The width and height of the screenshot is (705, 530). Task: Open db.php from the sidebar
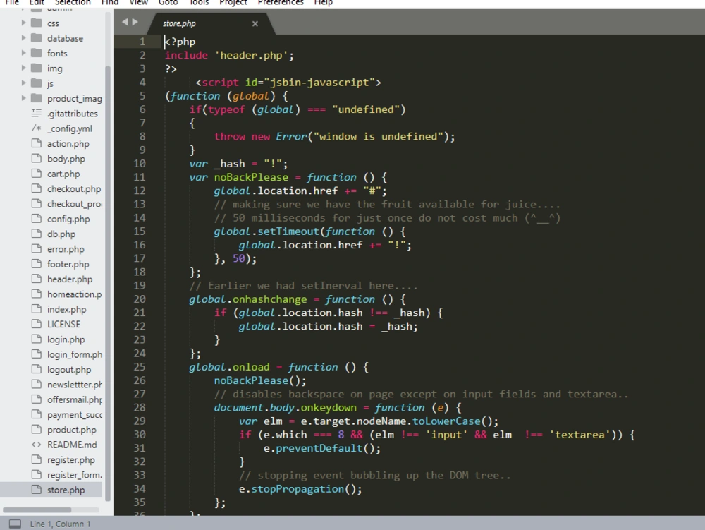[x=61, y=234]
